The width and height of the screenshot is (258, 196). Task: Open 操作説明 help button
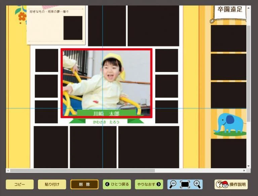tap(231, 184)
